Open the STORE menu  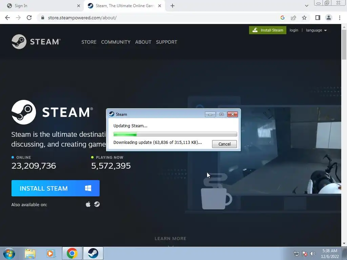click(x=89, y=42)
